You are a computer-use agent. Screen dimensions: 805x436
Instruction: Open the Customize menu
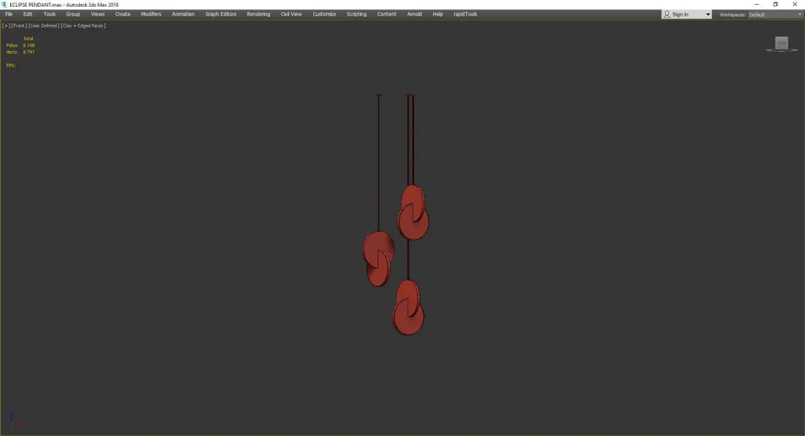(324, 14)
